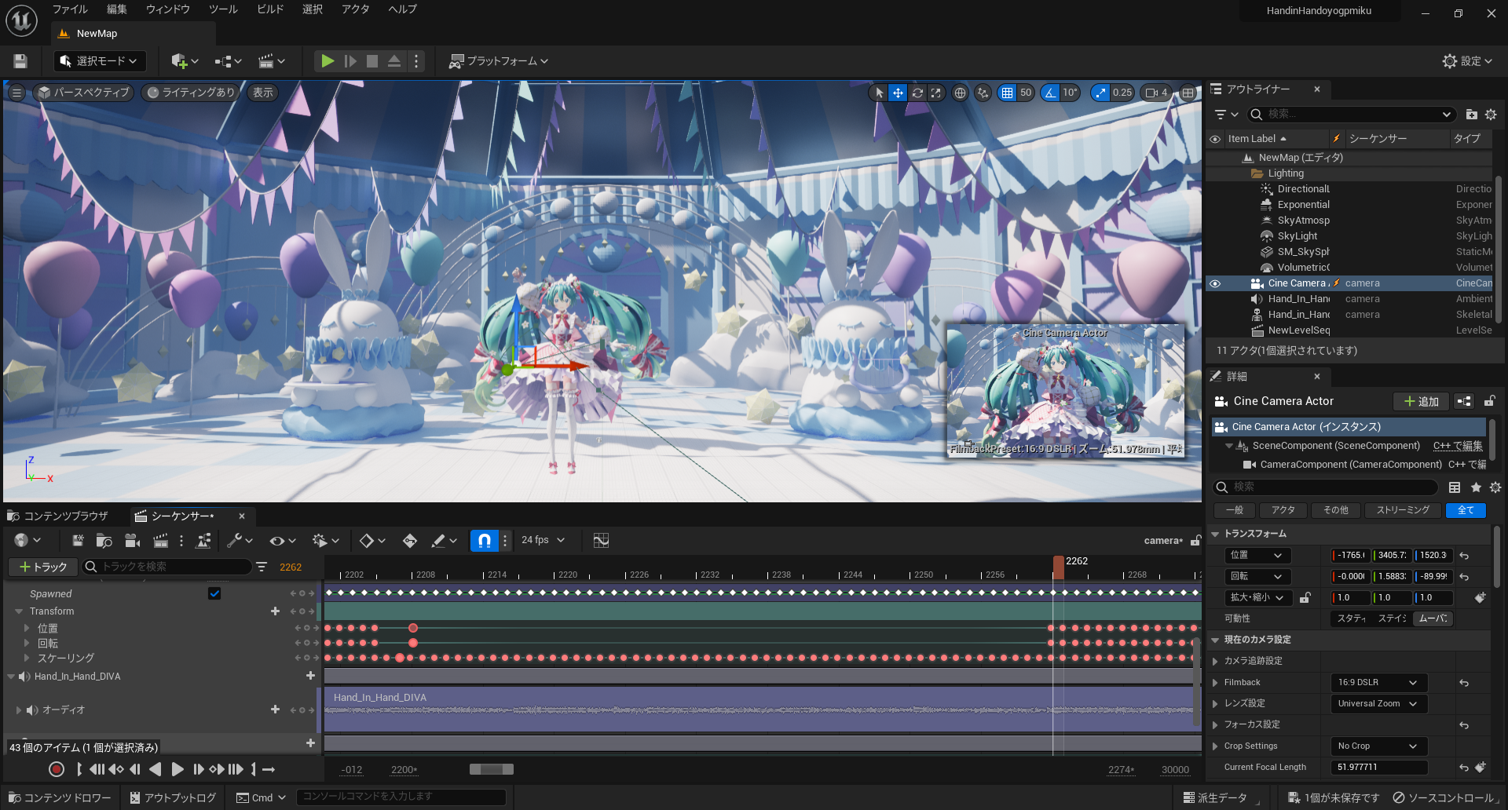Viewport: 1508px width, 810px height.
Task: Click the playhead marker at frame 2262
Action: (x=1059, y=566)
